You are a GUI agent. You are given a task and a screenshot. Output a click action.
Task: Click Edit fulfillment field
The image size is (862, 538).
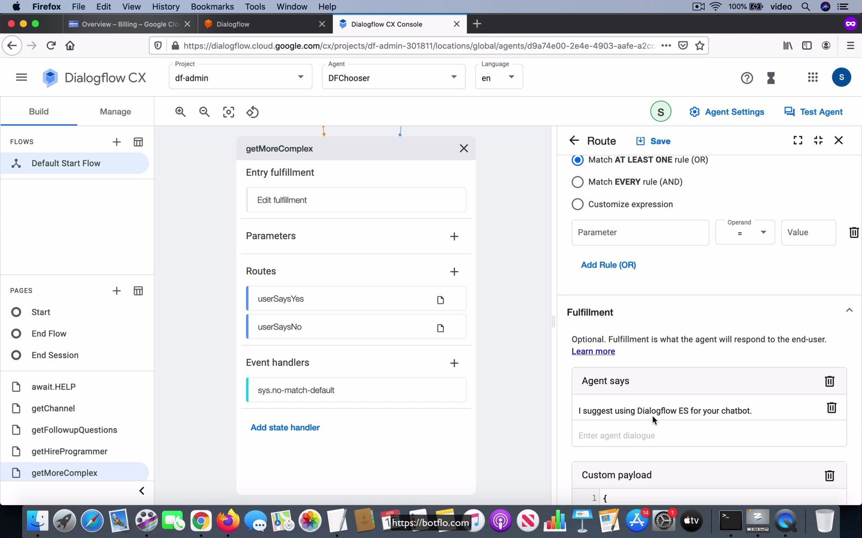(356, 200)
